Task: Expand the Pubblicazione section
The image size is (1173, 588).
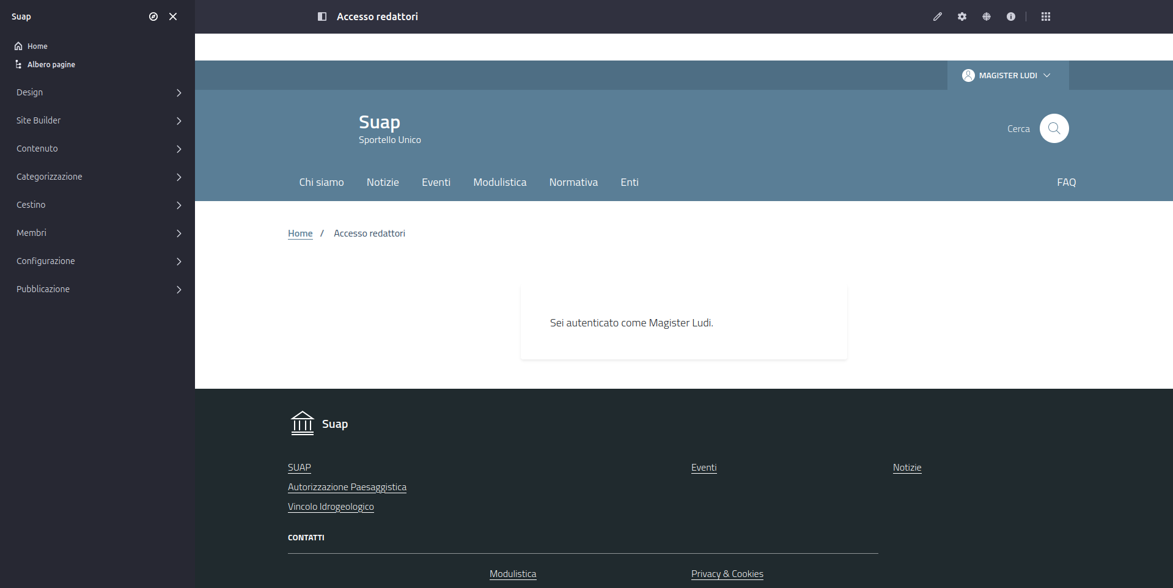Action: 98,289
